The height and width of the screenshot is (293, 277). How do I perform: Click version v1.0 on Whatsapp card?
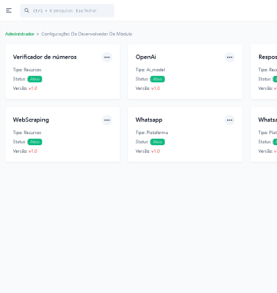pos(156,151)
